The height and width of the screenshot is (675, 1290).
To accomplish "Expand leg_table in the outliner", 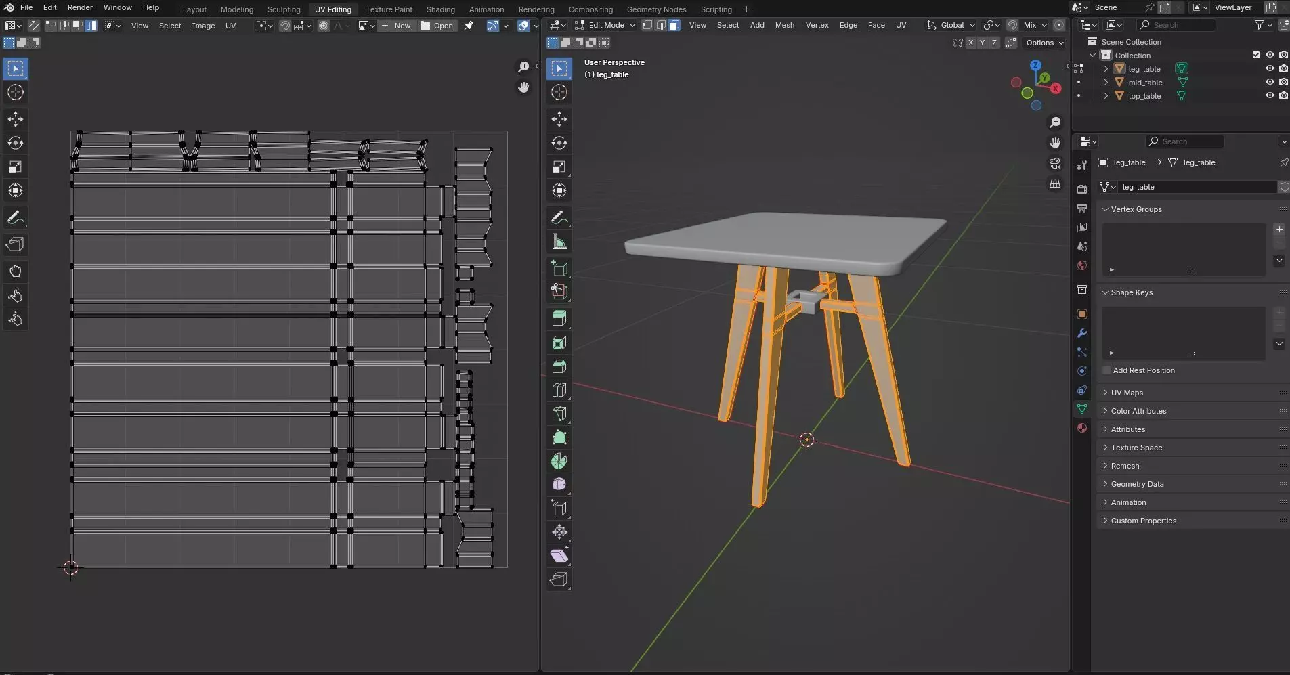I will pos(1106,68).
